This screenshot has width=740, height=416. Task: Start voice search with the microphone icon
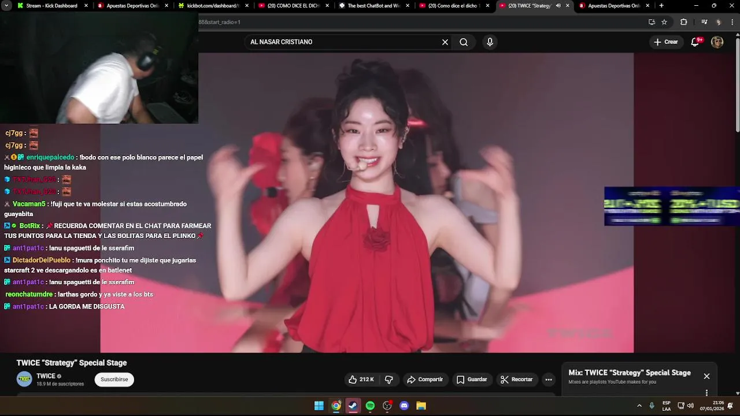490,42
